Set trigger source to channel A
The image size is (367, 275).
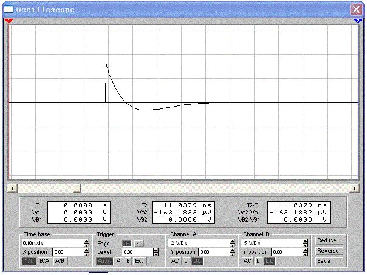[x=118, y=261]
